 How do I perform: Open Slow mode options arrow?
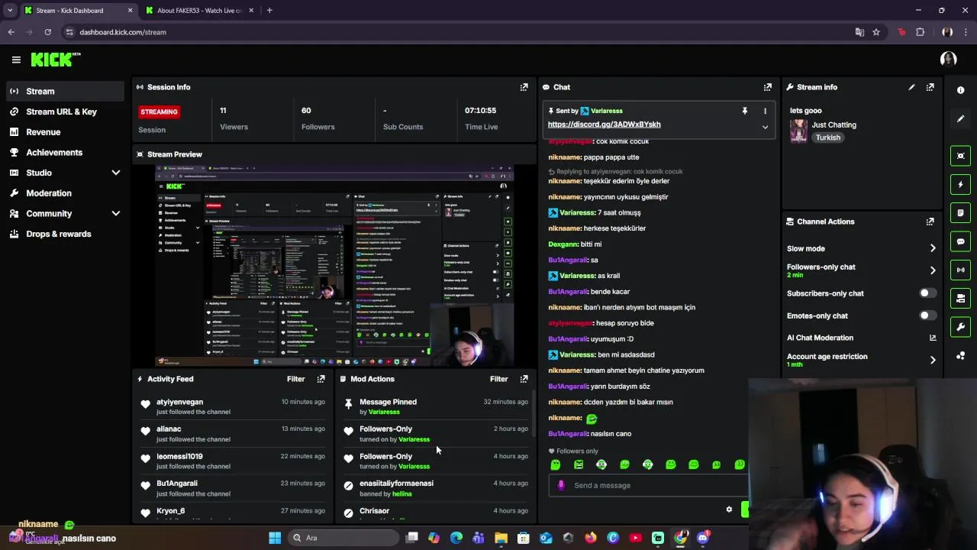click(x=932, y=248)
